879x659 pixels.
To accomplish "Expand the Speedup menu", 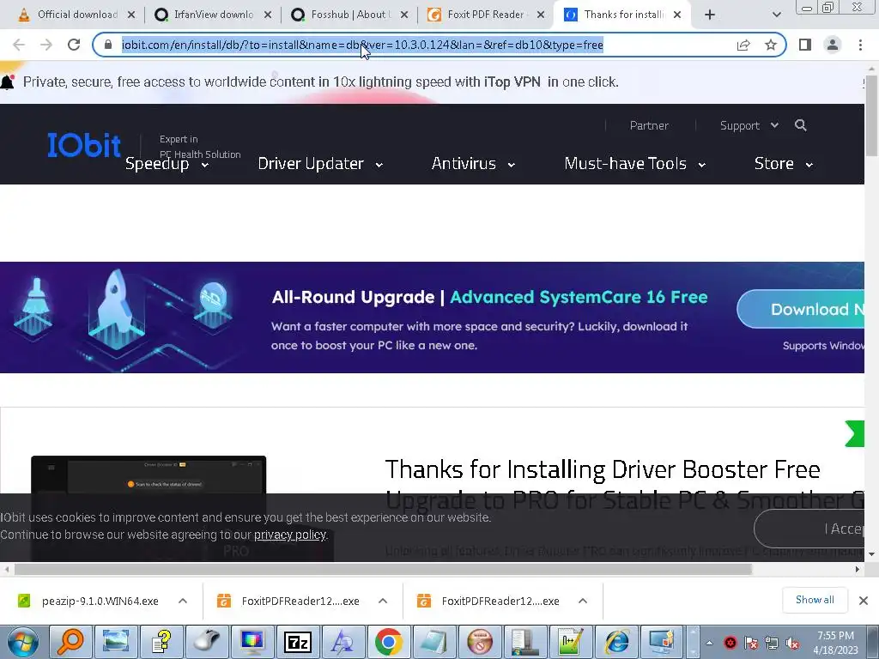I will 167,164.
